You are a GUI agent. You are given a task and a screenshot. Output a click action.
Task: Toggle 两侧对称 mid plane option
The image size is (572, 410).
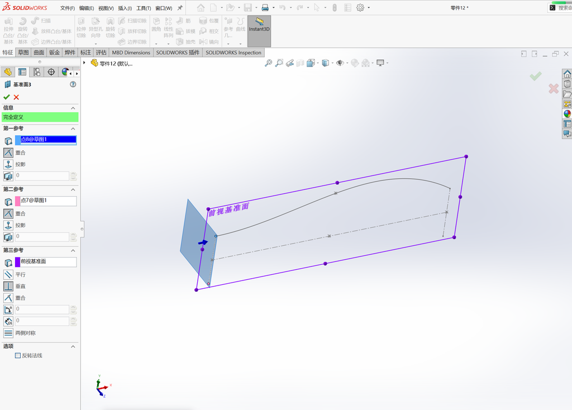point(8,333)
